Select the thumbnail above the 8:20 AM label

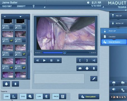pos(20,61)
